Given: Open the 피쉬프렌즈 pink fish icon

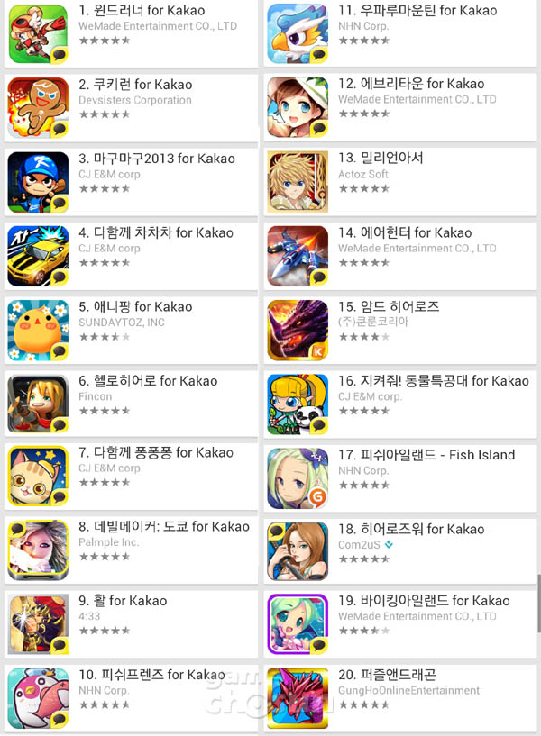Looking at the screenshot, I should click(39, 698).
